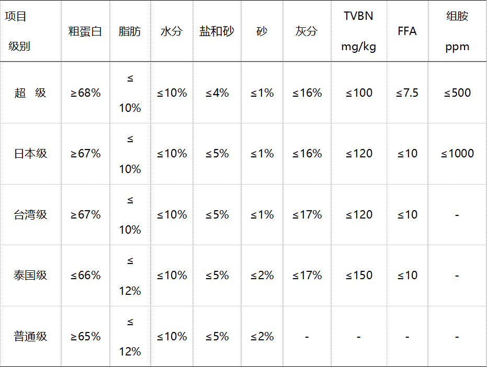The height and width of the screenshot is (367, 487).
Task: Click the 粗蛋白 column header
Action: (x=85, y=31)
